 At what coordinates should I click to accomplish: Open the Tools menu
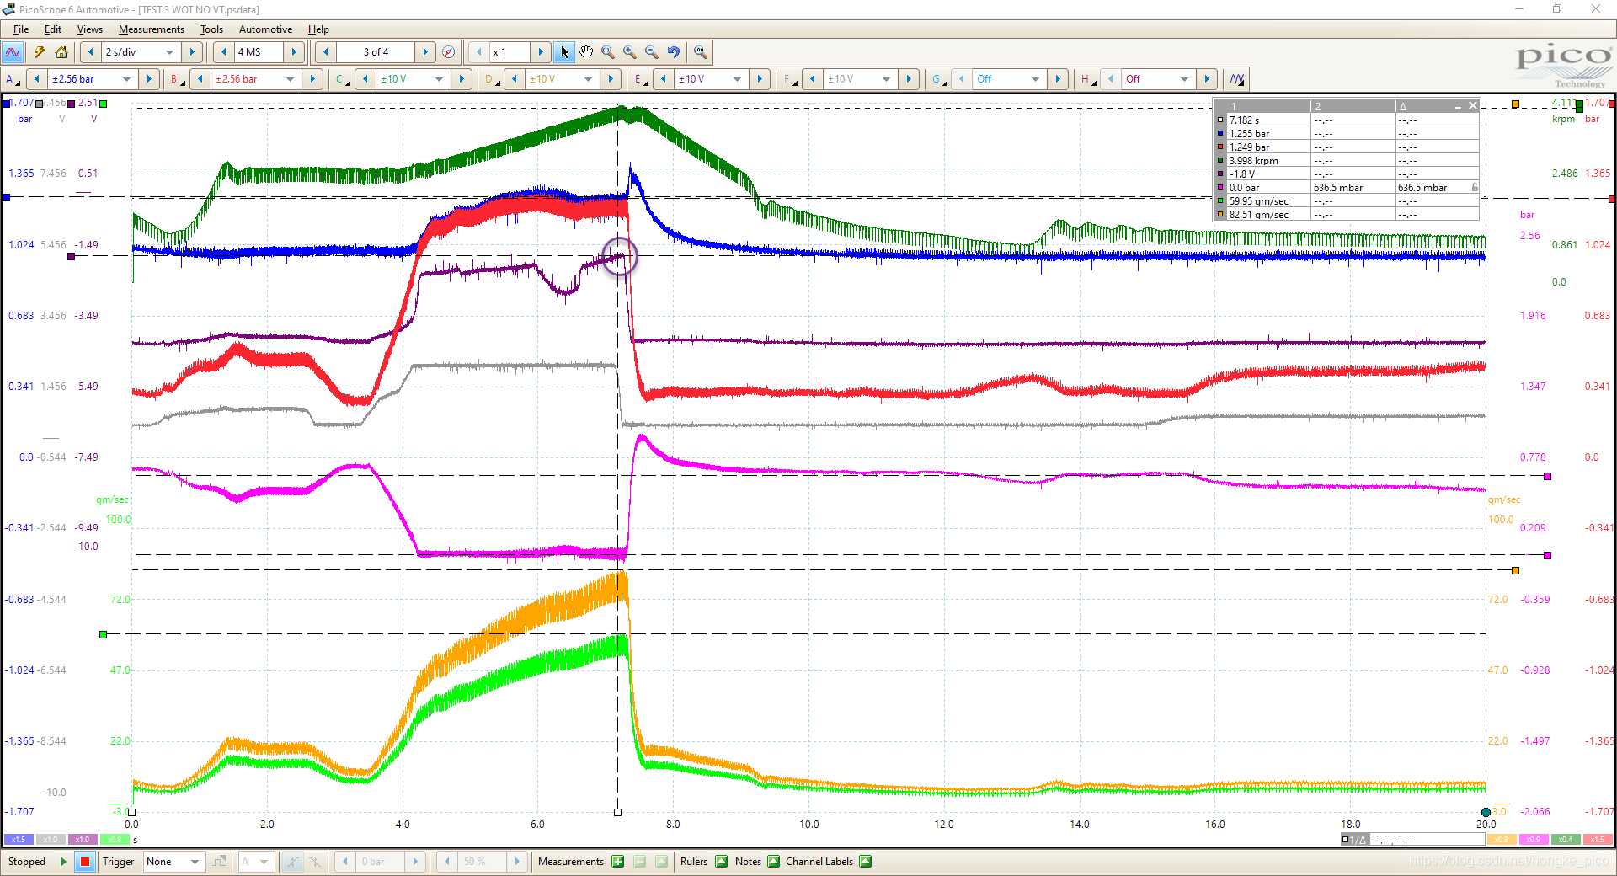[211, 29]
